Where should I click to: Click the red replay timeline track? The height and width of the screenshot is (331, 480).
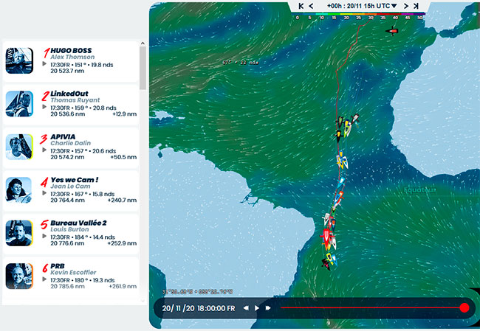pyautogui.click(x=371, y=307)
